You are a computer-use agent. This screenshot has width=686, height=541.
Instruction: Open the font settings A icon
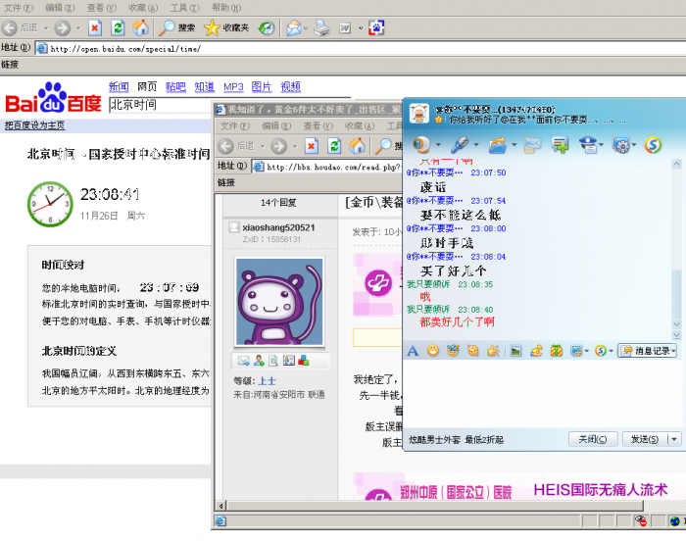(x=413, y=351)
